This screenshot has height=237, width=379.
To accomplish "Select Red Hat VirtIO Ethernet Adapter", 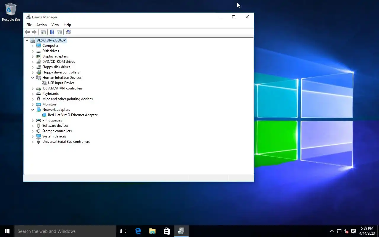I will [x=73, y=115].
